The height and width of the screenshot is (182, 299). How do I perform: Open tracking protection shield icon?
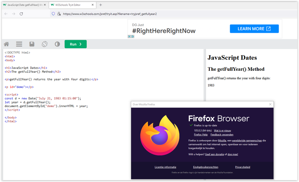coord(53,14)
